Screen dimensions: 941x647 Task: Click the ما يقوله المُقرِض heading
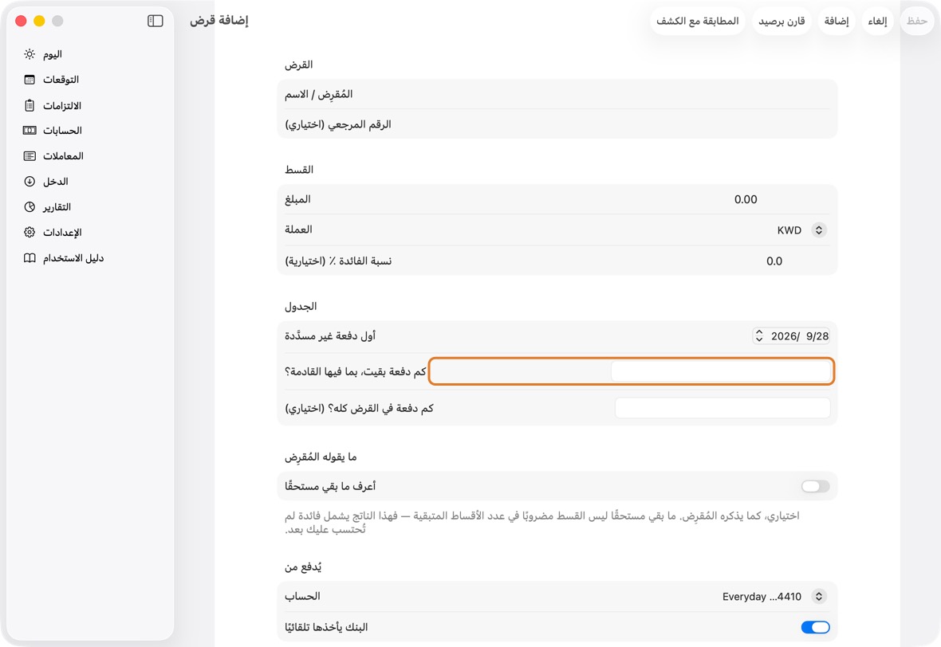coord(321,457)
